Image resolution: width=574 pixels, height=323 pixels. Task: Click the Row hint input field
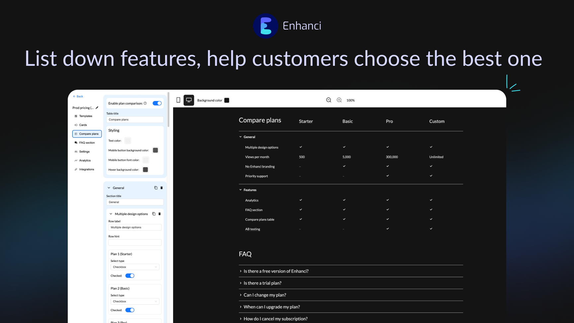135,243
